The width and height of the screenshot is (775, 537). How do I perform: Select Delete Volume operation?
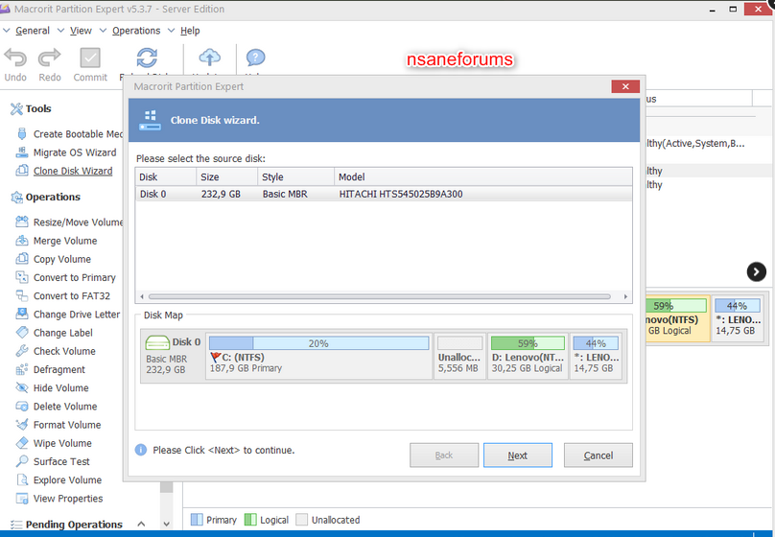(57, 407)
